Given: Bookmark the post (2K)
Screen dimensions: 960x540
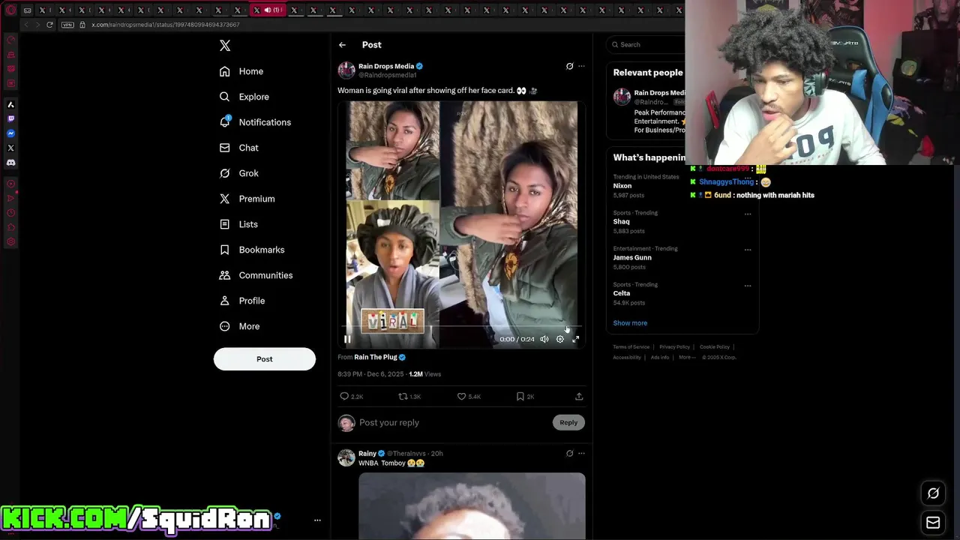Looking at the screenshot, I should pyautogui.click(x=525, y=396).
